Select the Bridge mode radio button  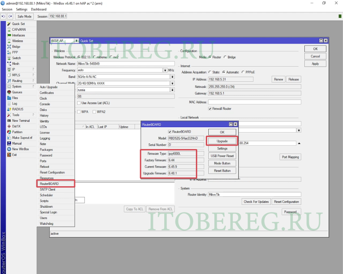tap(225, 57)
